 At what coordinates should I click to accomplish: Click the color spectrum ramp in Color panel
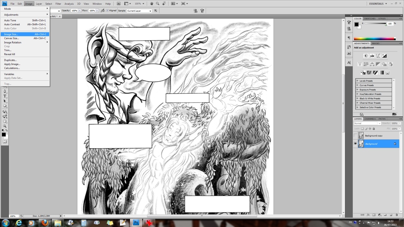[374, 39]
